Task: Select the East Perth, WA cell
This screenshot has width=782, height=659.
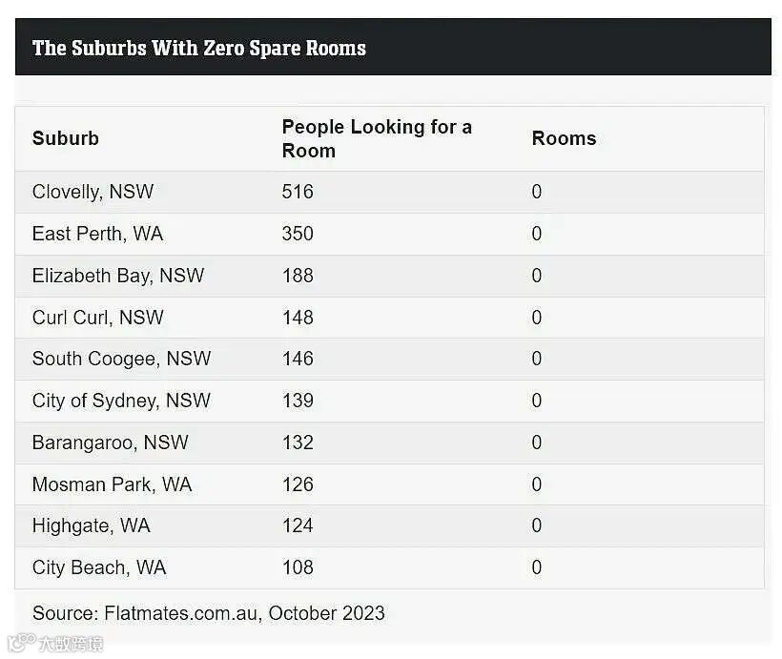Action: (x=97, y=234)
